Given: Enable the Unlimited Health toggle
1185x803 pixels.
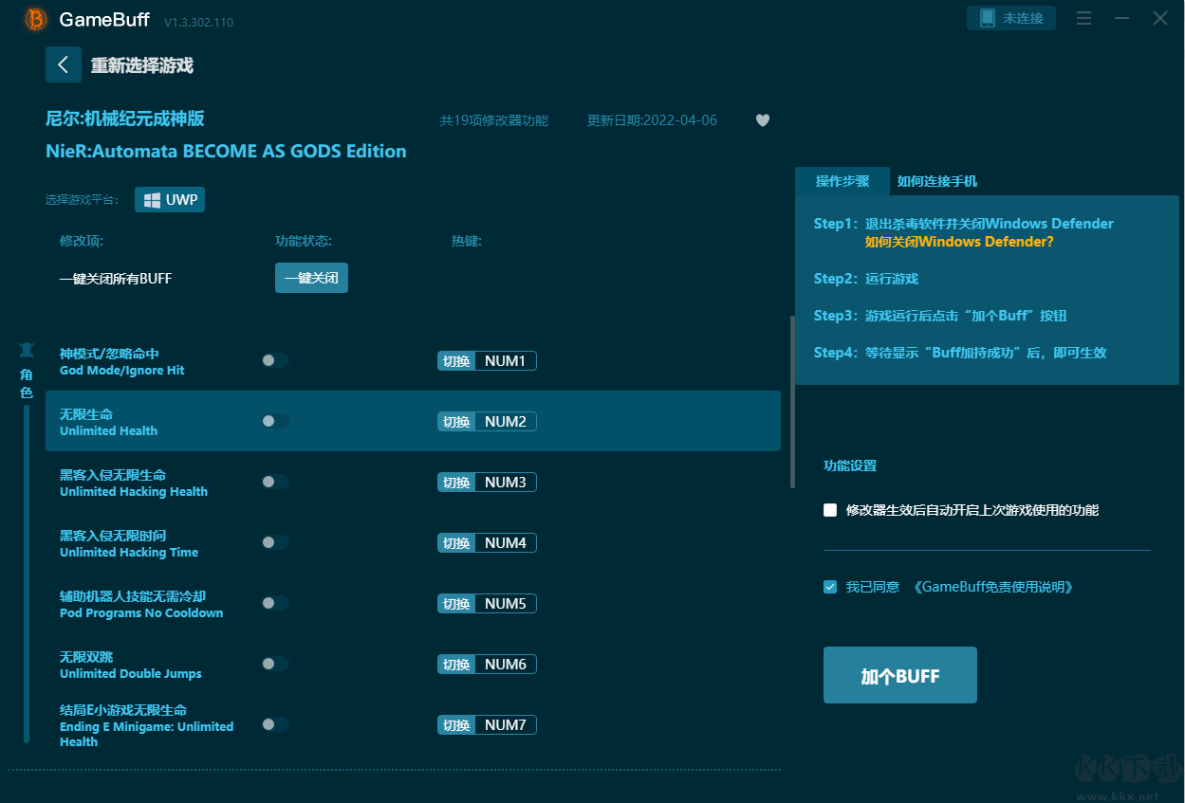Looking at the screenshot, I should click(275, 421).
